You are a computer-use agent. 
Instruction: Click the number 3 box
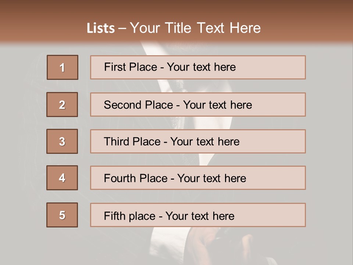62,141
